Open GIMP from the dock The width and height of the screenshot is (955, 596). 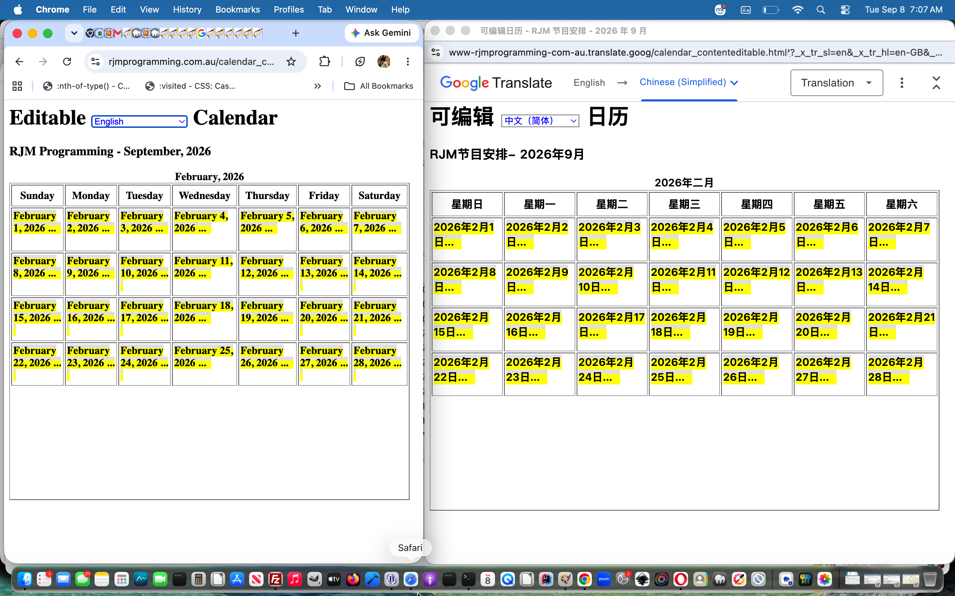(314, 579)
